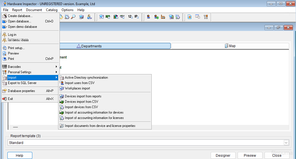Choose Import users from CSV
This screenshot has width=296, height=159.
point(80,83)
